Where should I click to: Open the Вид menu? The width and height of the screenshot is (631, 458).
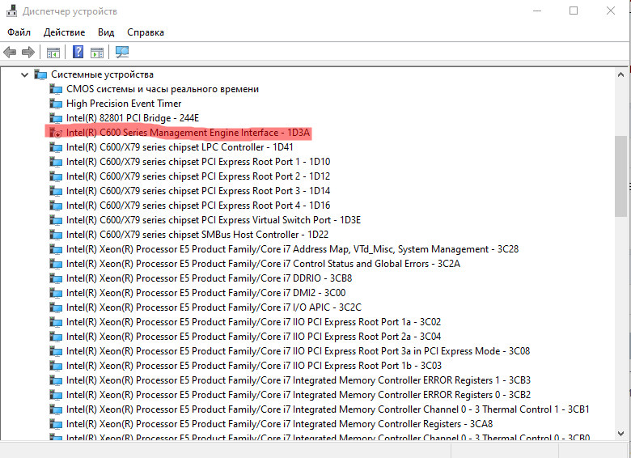(x=106, y=32)
